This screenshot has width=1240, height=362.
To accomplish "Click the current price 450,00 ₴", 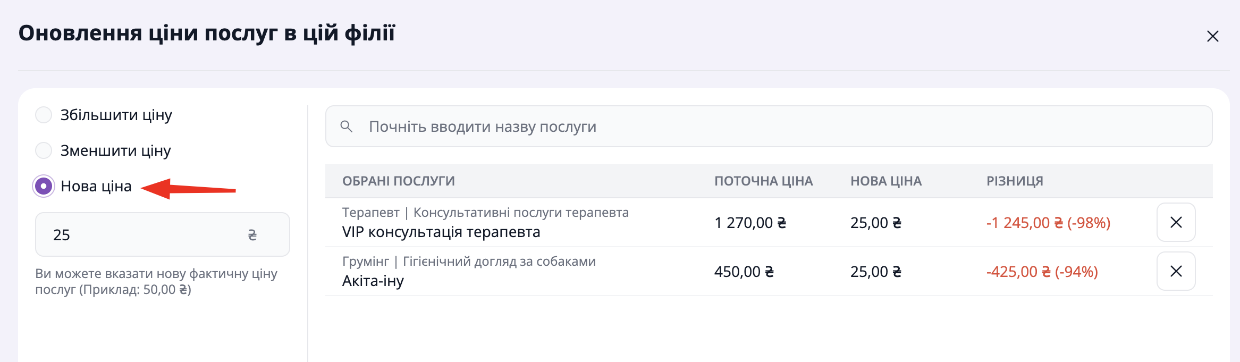I will tap(744, 272).
